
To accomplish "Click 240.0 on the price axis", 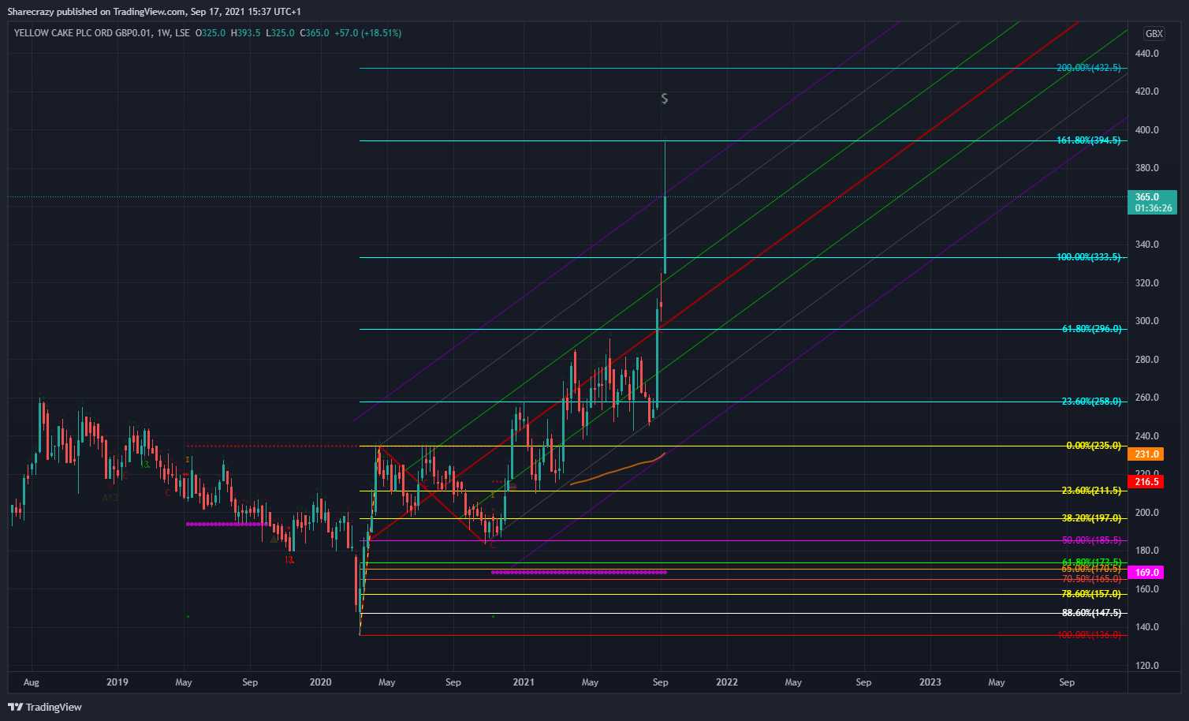I will [1146, 436].
